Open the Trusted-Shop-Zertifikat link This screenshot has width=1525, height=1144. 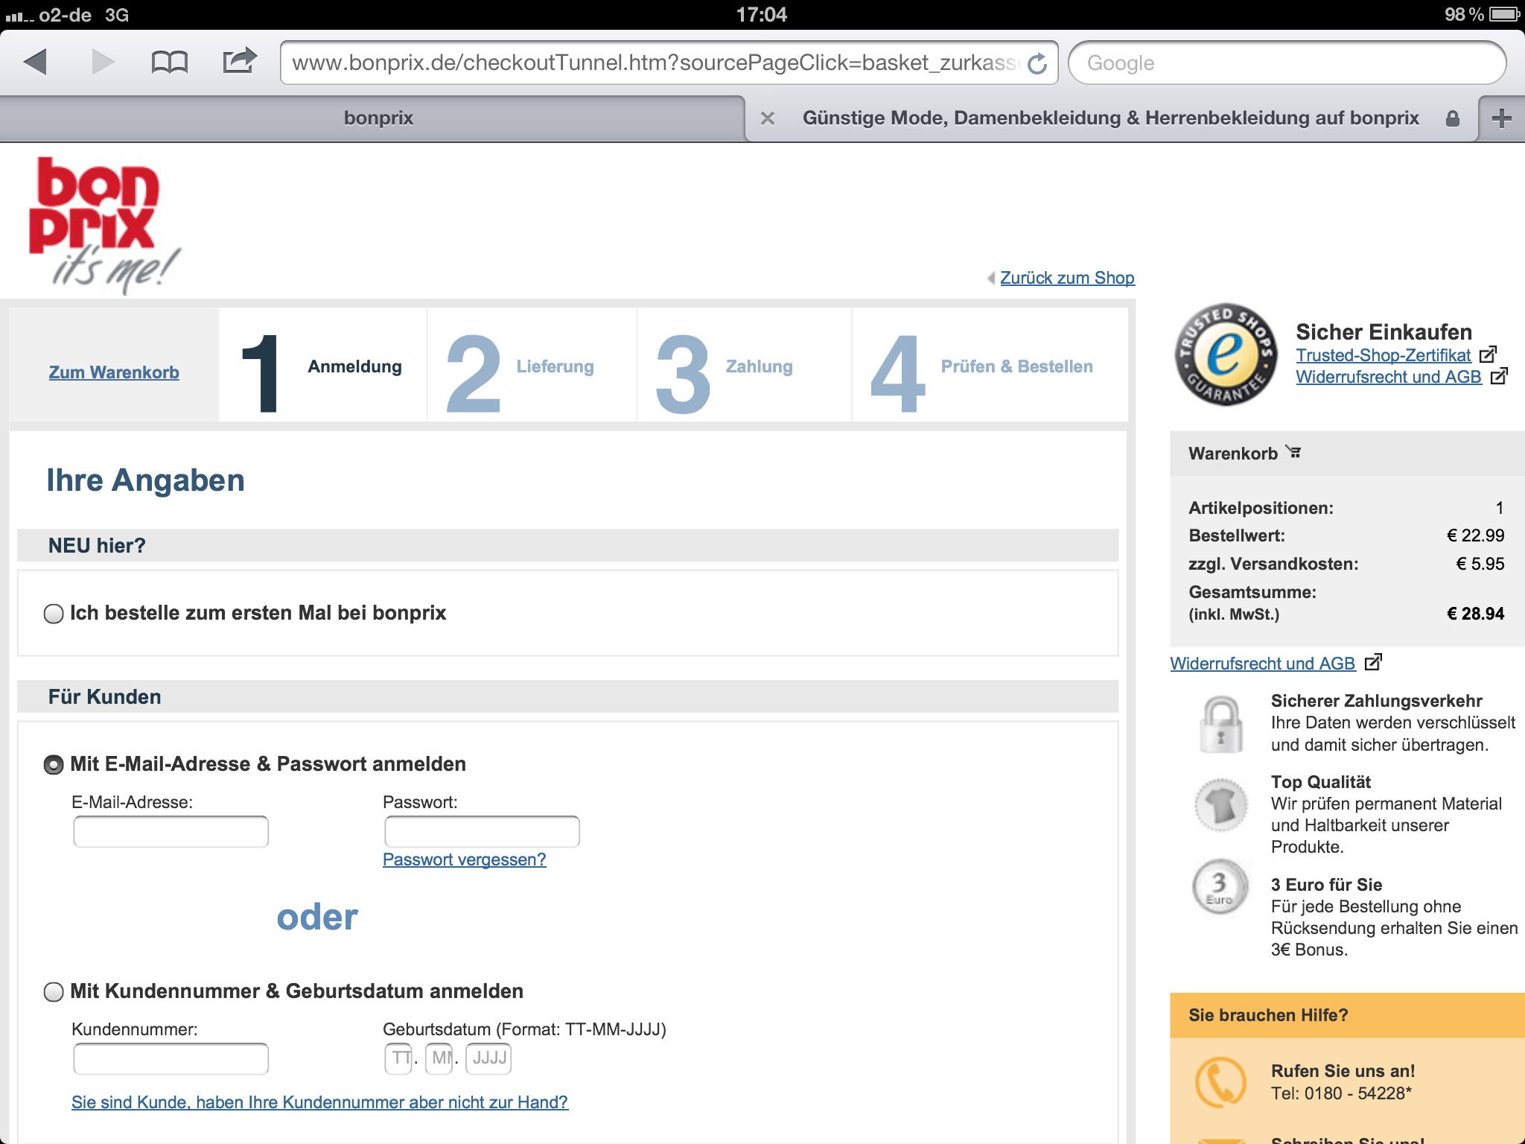point(1383,355)
